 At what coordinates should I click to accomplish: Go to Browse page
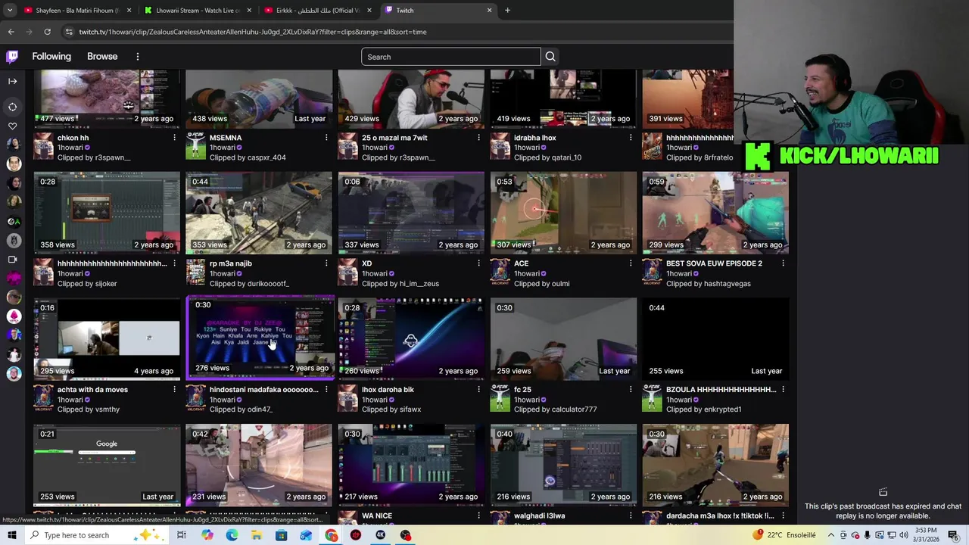coord(102,57)
